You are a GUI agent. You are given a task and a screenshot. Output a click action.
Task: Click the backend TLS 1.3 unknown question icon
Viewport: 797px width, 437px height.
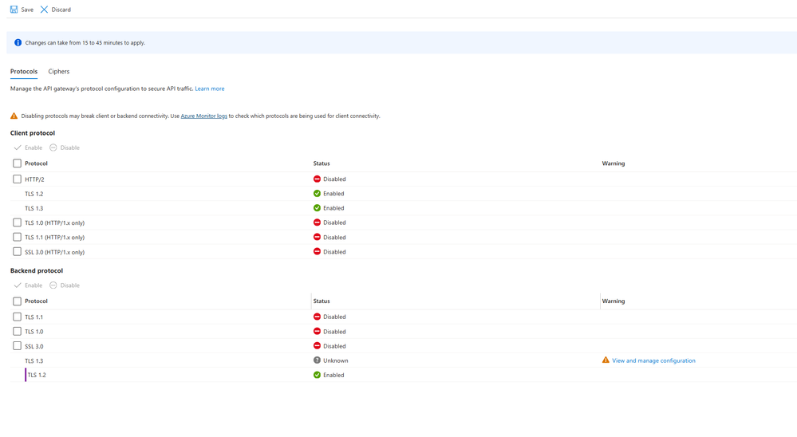(317, 360)
